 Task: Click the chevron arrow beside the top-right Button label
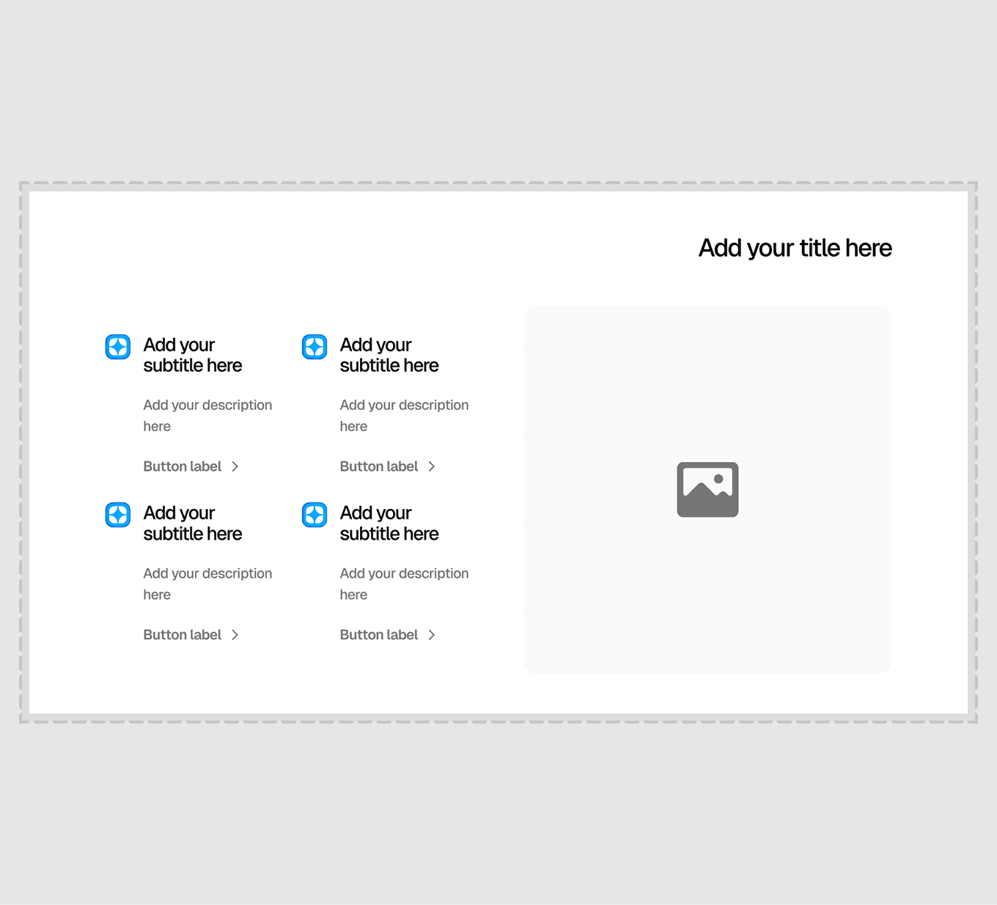pyautogui.click(x=432, y=466)
